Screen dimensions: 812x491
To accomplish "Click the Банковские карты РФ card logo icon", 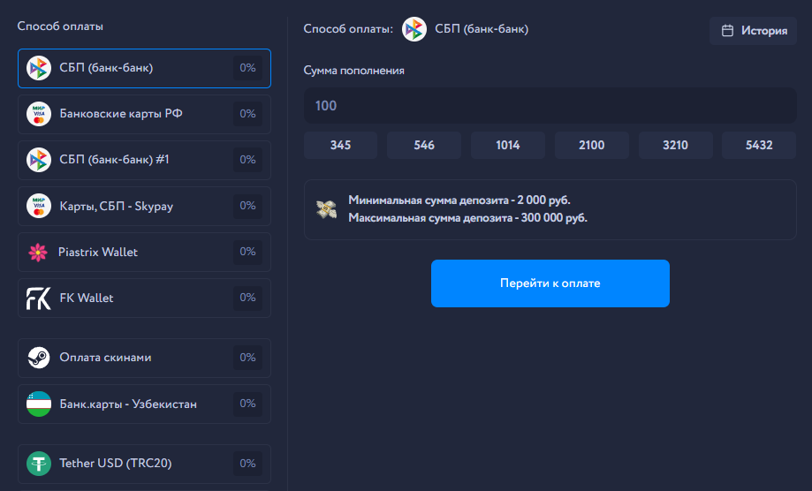I will (x=39, y=114).
